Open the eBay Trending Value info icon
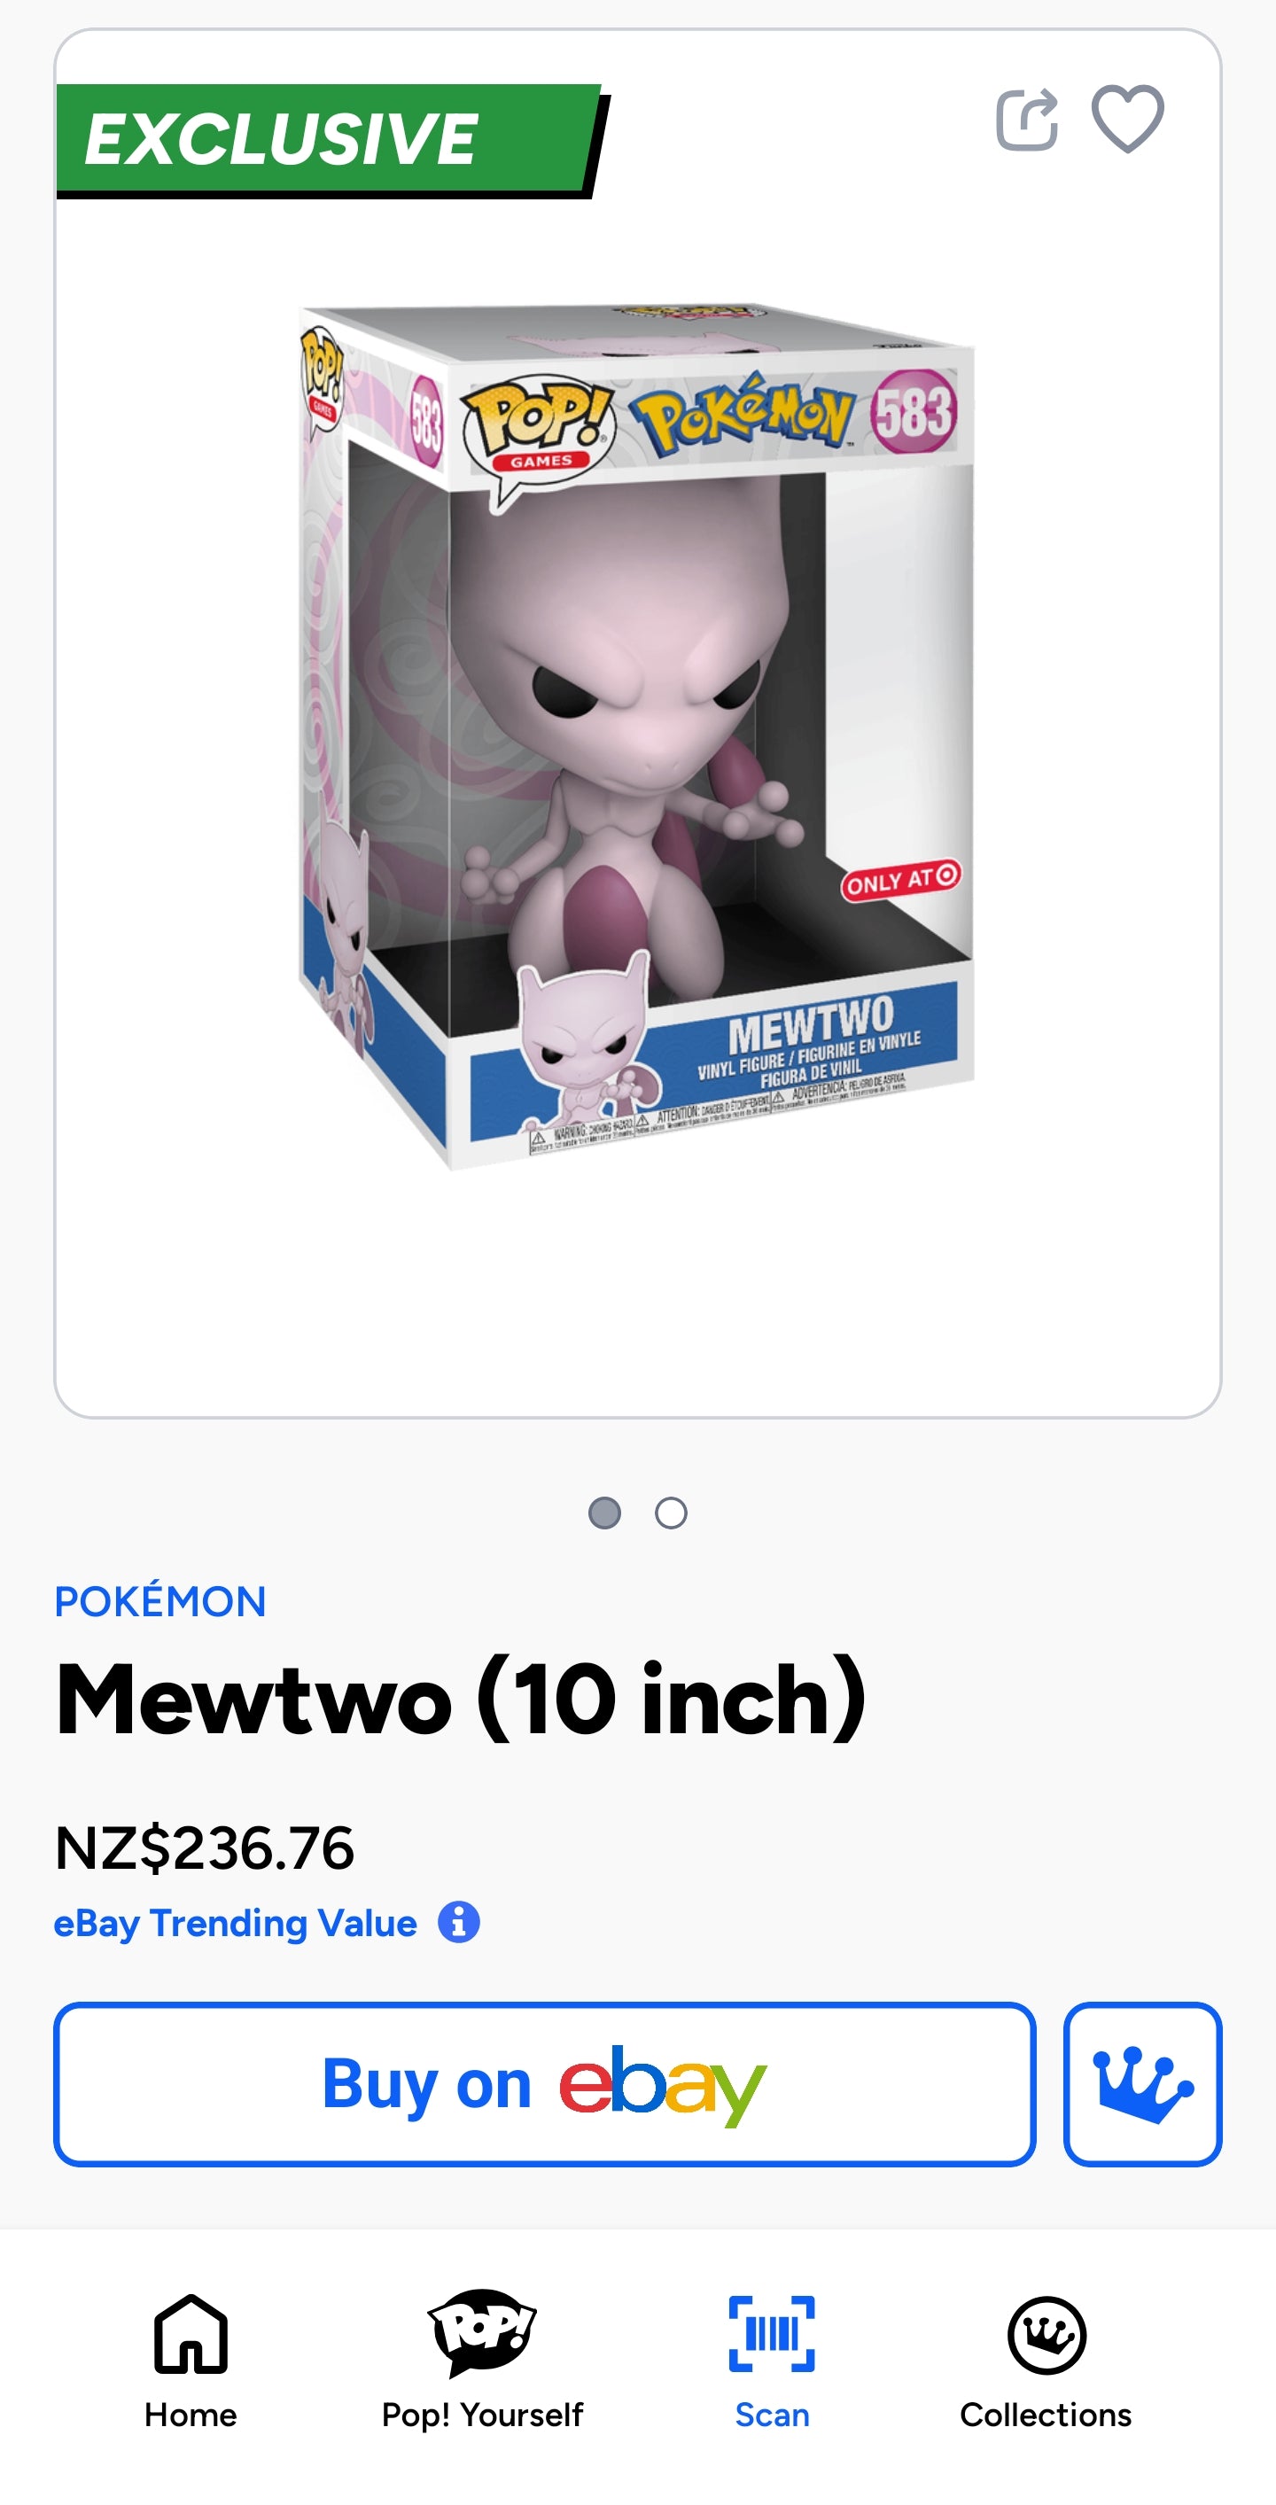 click(x=459, y=1923)
